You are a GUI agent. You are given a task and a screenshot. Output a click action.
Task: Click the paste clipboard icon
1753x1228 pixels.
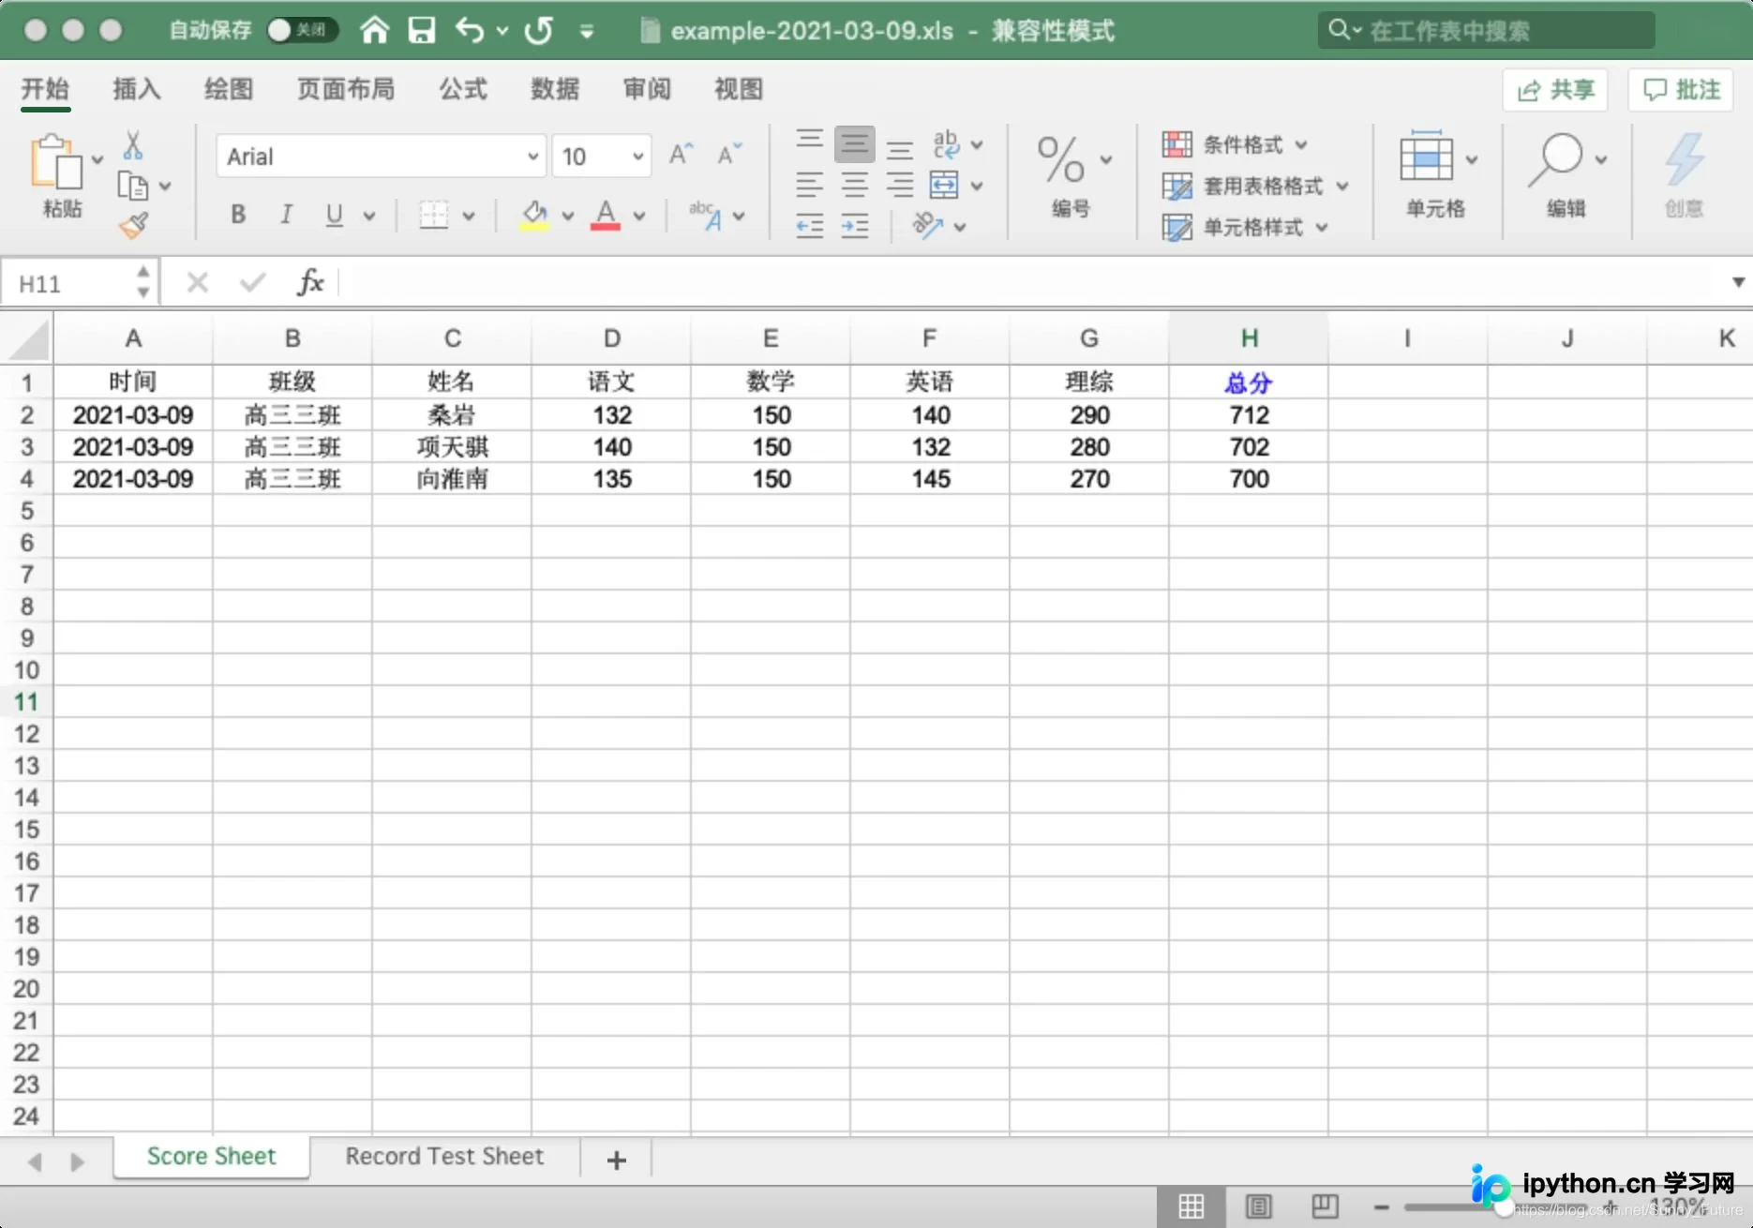pos(56,161)
